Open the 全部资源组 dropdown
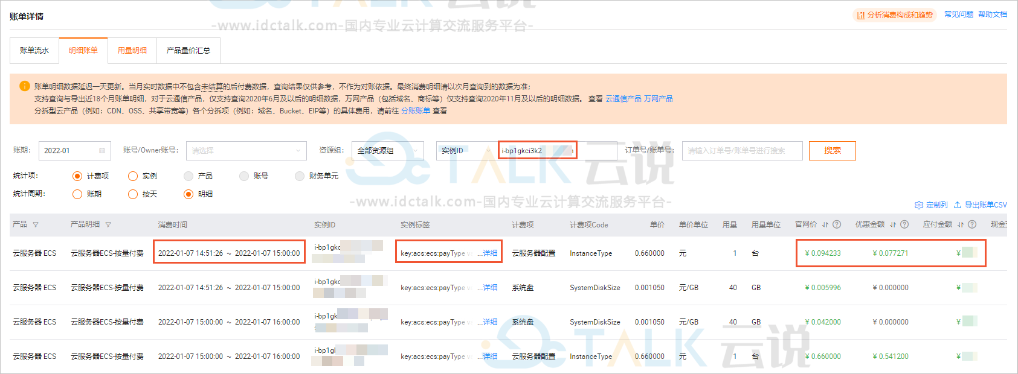 pos(388,151)
